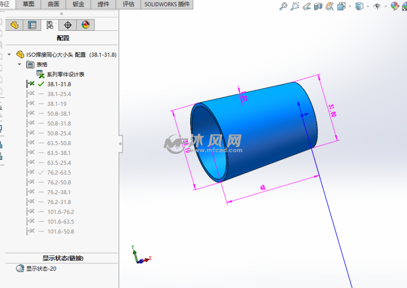Image resolution: width=407 pixels, height=288 pixels.
Task: Open the SOLIDWORKS 插件 tab
Action: coord(167,4)
